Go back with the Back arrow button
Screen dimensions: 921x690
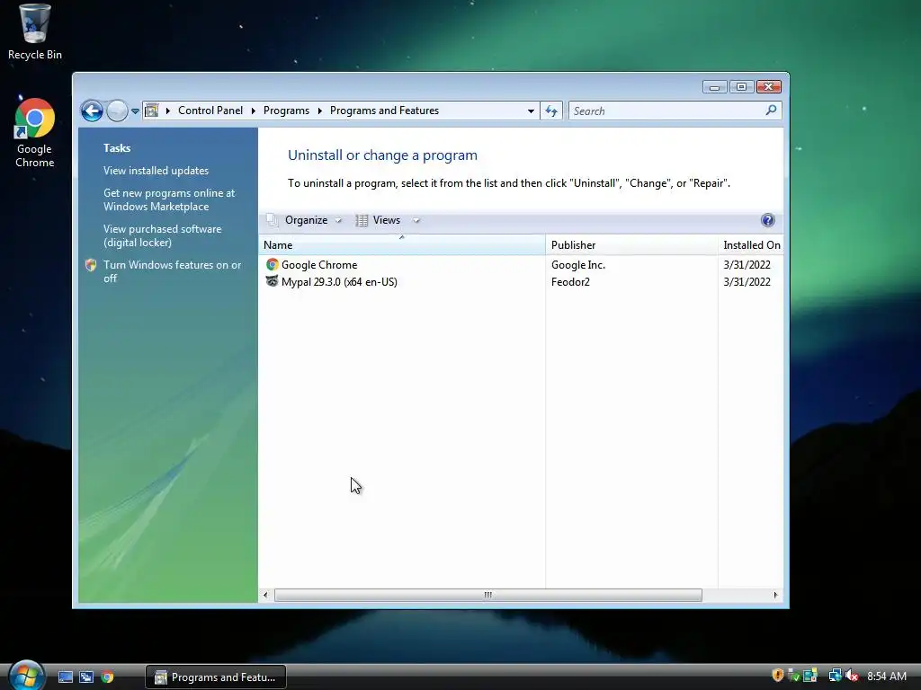(x=92, y=111)
